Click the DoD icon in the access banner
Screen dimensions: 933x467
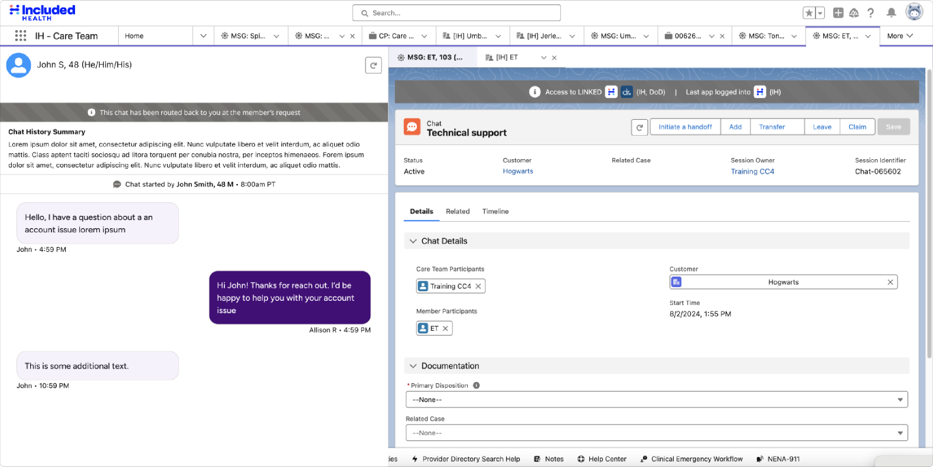coord(627,92)
